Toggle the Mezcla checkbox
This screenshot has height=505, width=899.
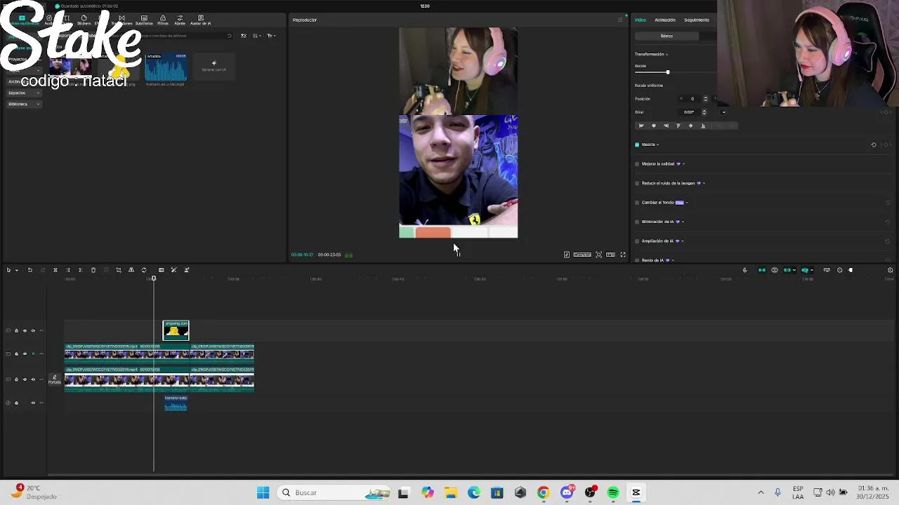pyautogui.click(x=637, y=144)
